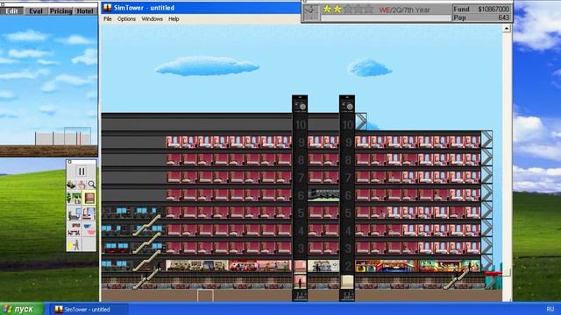Click the message bar under the stars

pos(386,17)
